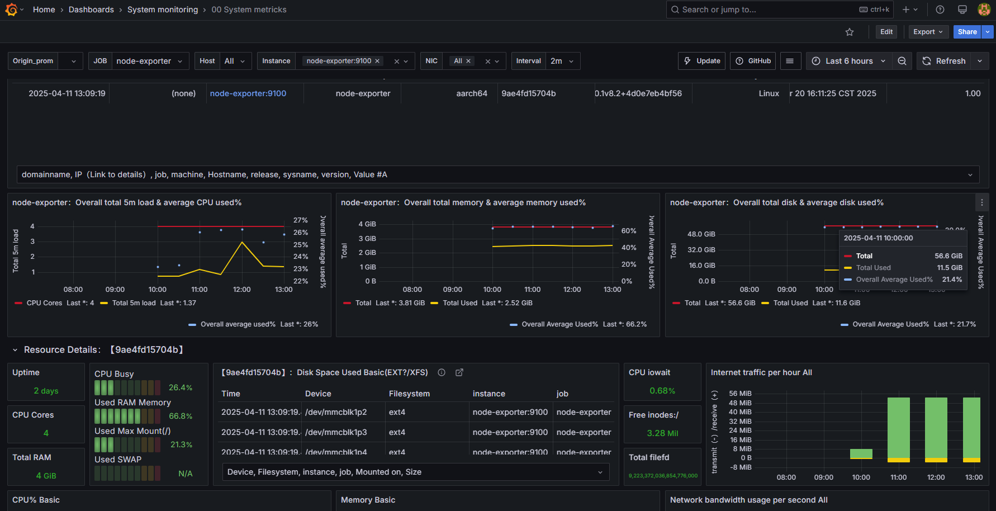Navigate to Dashboards breadcrumb
The width and height of the screenshot is (996, 511).
click(x=91, y=9)
